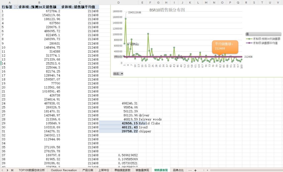Select cell containing 50123.39

coord(119,111)
